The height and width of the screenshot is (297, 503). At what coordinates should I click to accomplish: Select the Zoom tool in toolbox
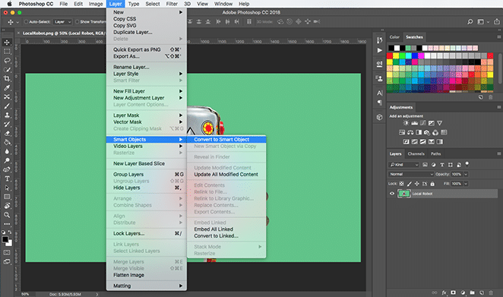click(x=7, y=215)
